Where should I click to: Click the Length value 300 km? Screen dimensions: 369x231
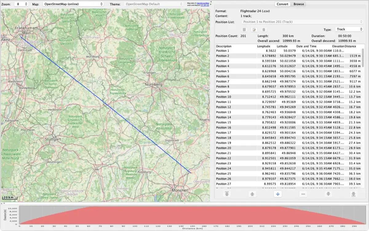pos(288,36)
